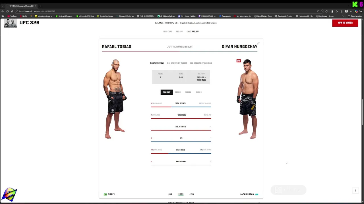
Task: Switch to SIG. STRIKES BY TARGET tab
Action: coord(177,63)
